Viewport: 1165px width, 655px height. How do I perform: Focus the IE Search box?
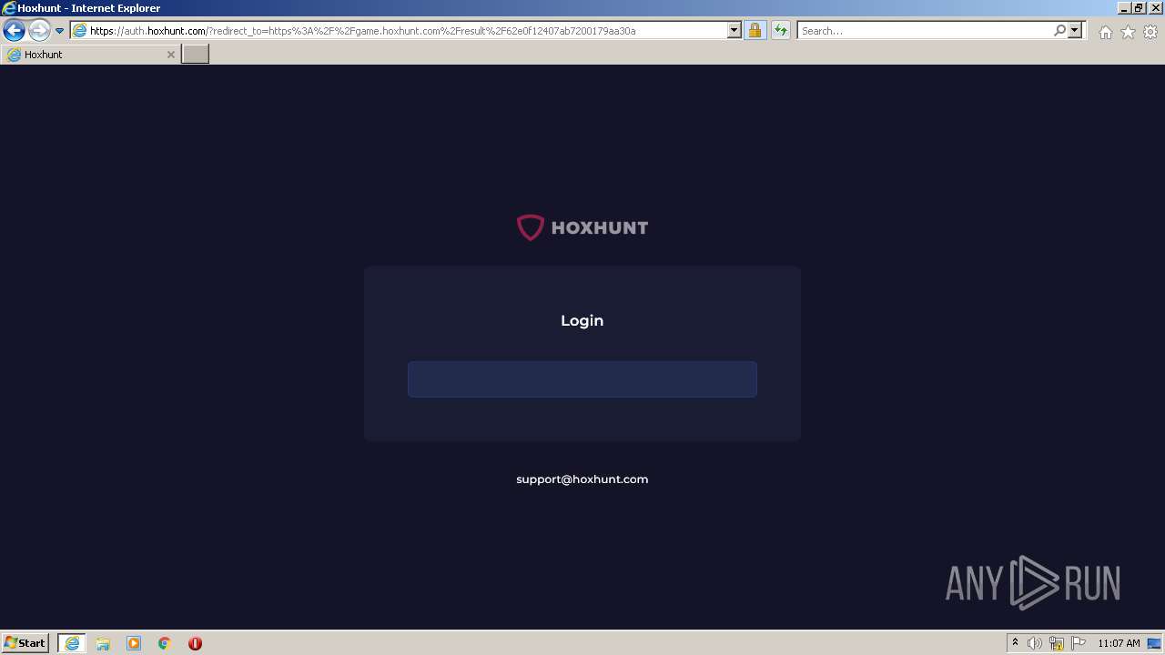pos(925,31)
